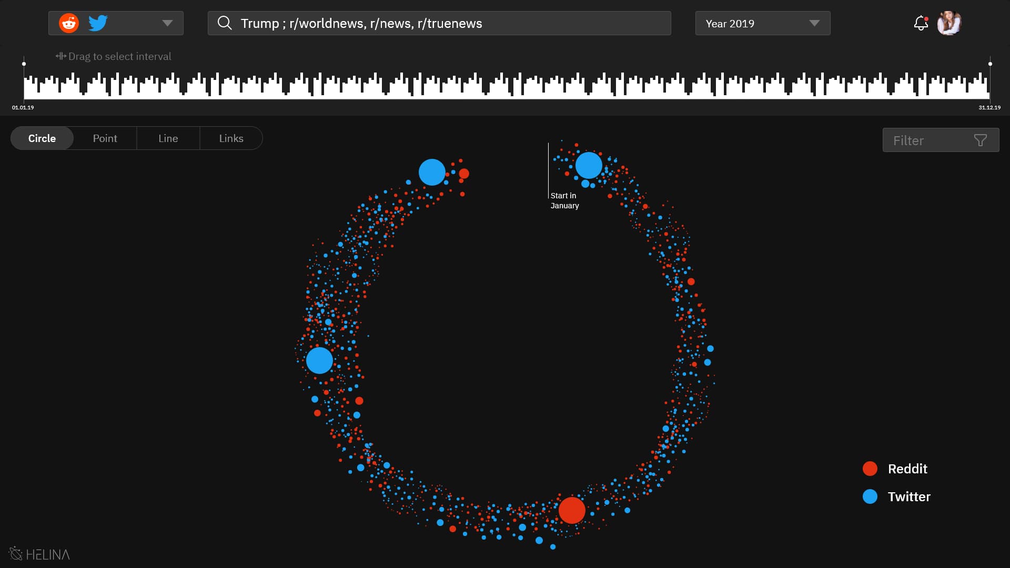This screenshot has width=1010, height=568.
Task: Click the timeline start handle at 01.01.19
Action: (24, 64)
